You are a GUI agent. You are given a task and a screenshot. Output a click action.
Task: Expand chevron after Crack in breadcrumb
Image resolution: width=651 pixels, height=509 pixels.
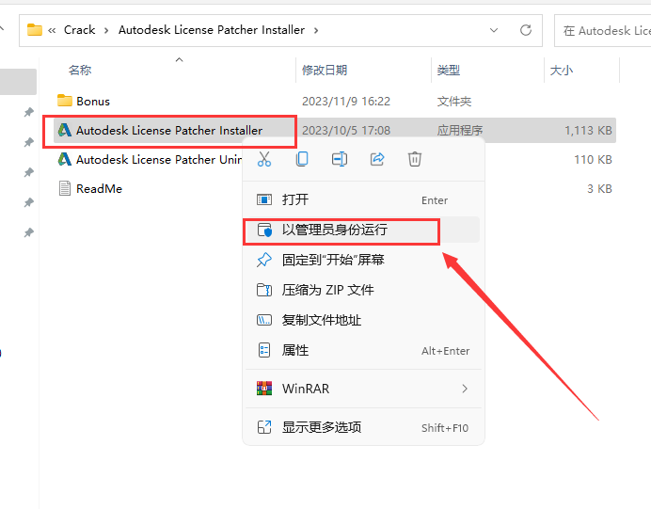pos(106,30)
